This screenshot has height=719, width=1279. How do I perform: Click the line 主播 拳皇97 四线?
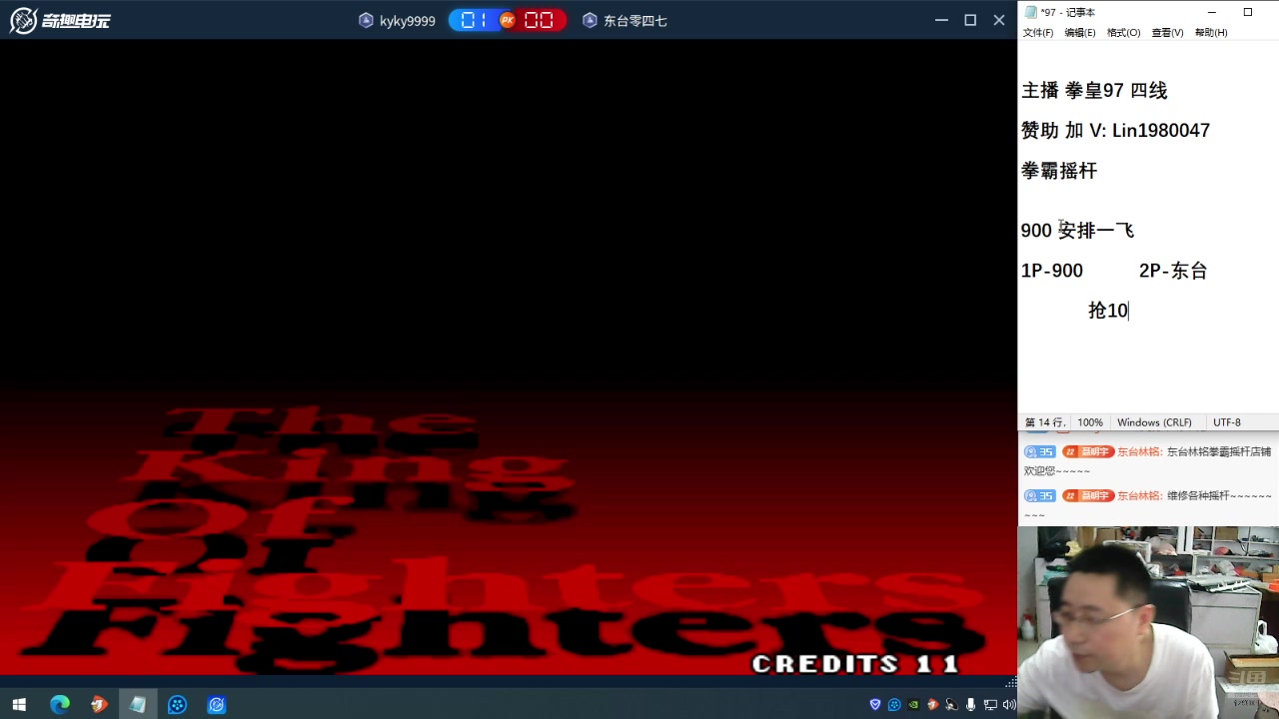point(1094,91)
